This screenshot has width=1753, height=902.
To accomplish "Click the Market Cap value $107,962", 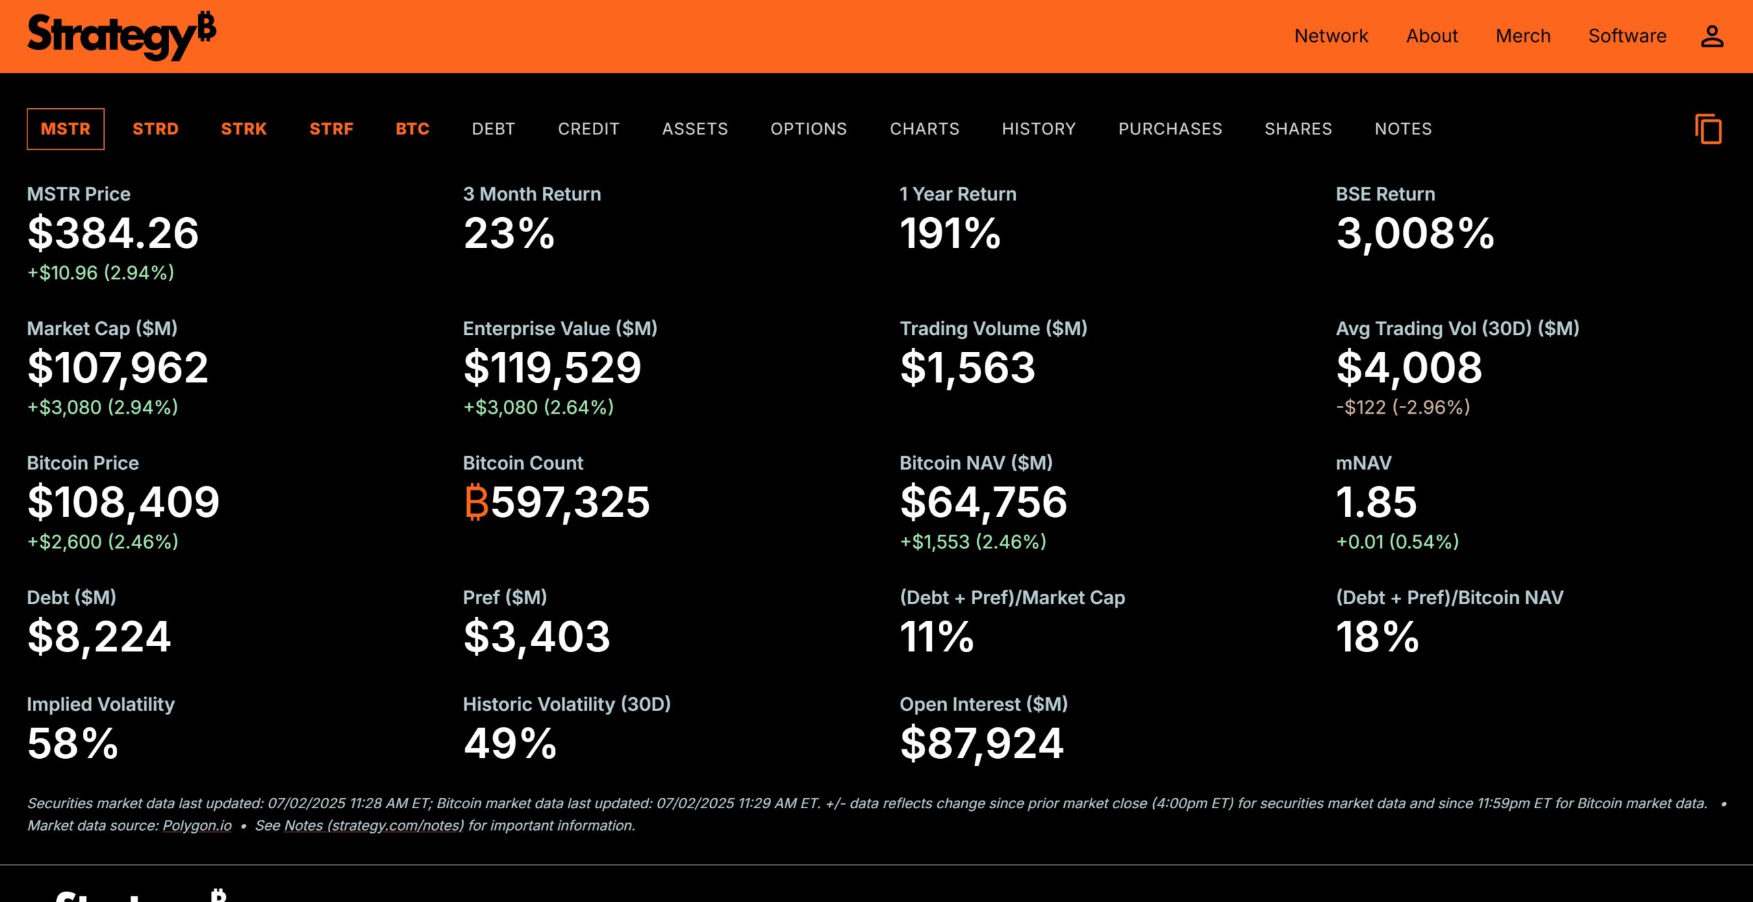I will pos(117,368).
